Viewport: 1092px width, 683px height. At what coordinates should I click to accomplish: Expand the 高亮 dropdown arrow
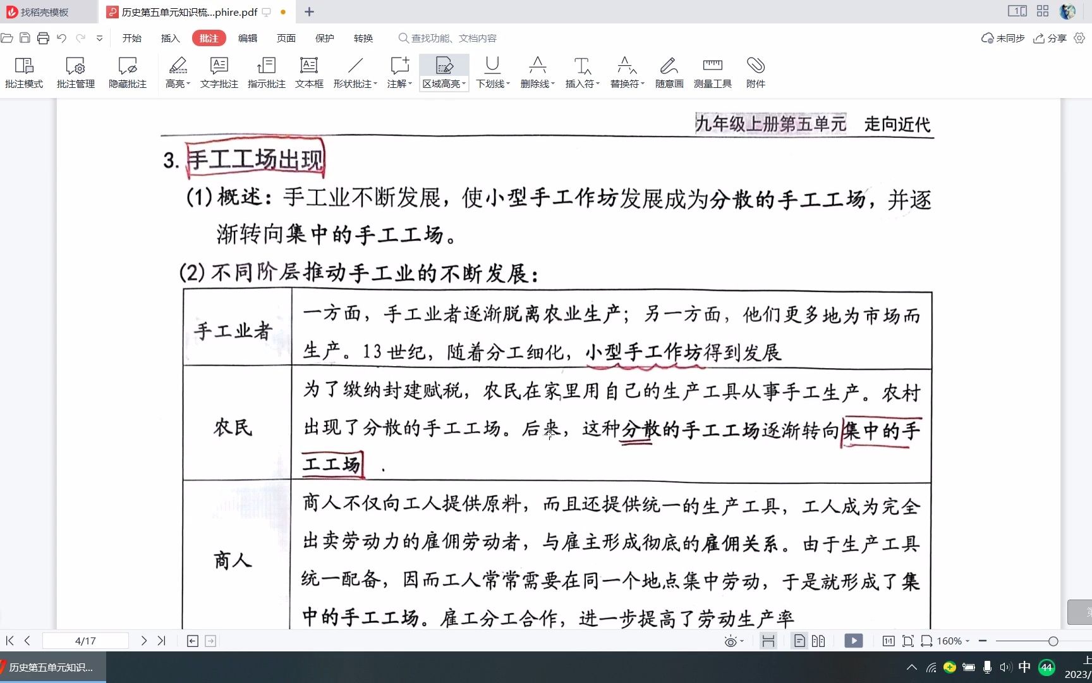188,84
